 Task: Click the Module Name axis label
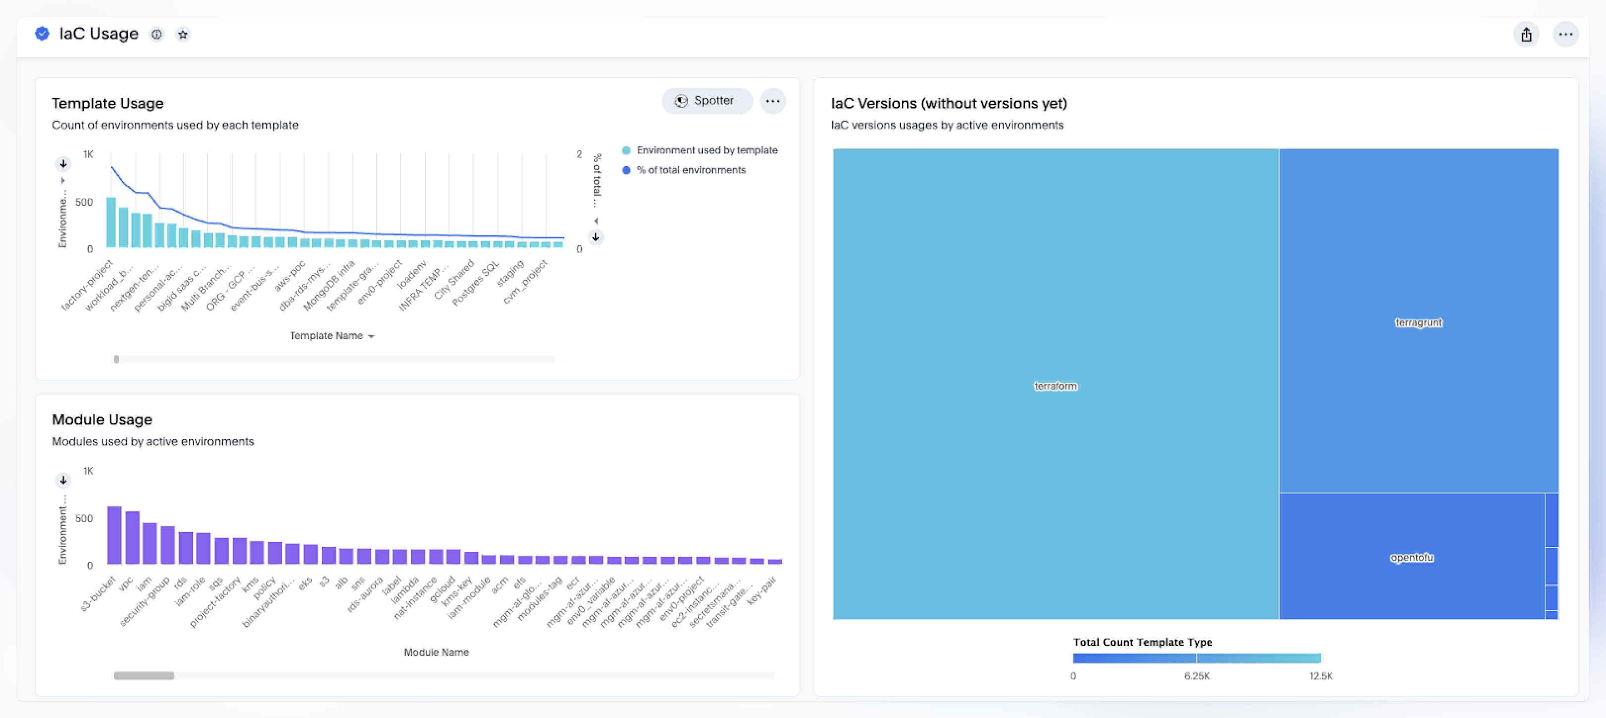point(437,652)
